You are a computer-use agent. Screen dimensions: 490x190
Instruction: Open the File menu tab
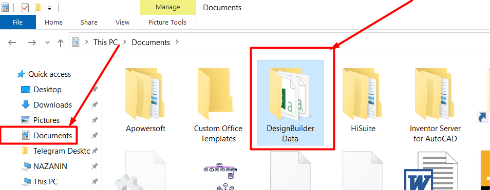[18, 23]
